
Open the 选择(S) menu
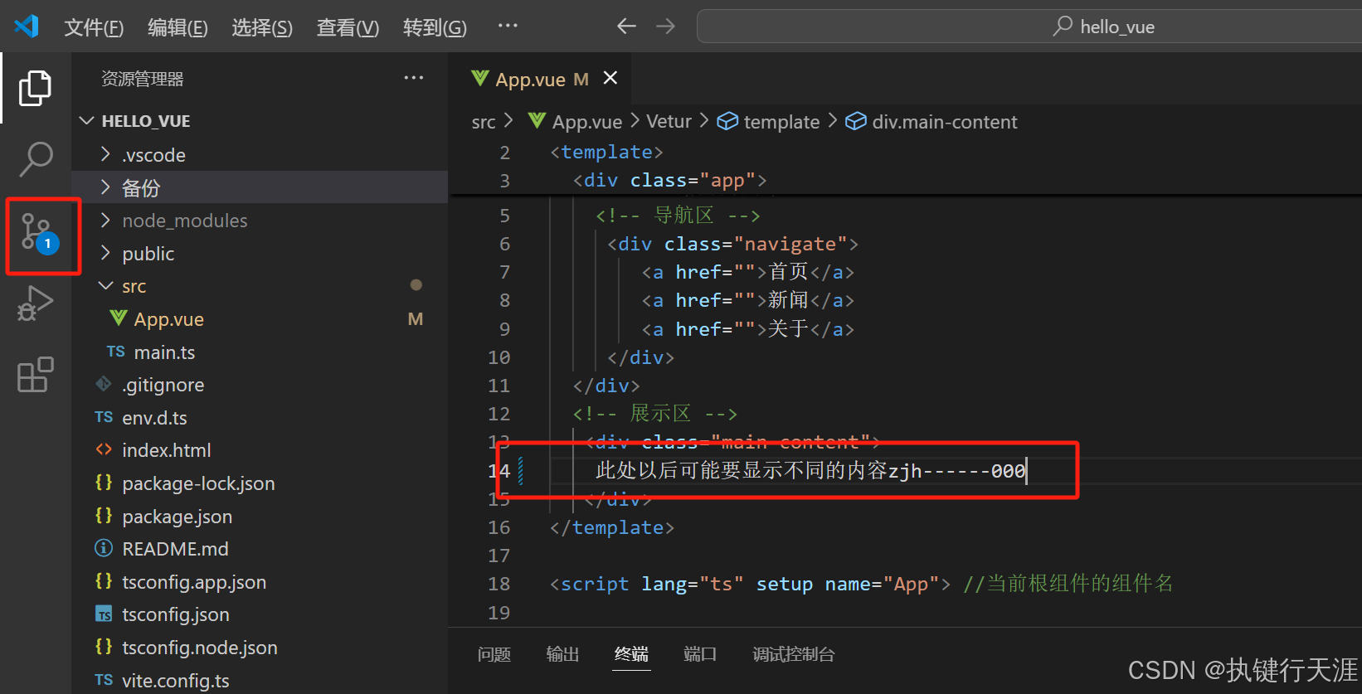(x=262, y=27)
